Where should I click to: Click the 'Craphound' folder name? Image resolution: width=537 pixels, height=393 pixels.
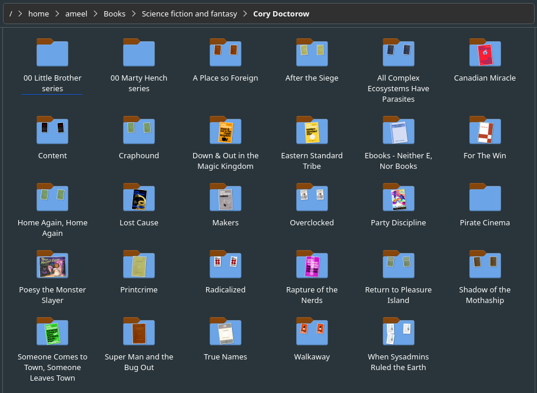coord(139,155)
